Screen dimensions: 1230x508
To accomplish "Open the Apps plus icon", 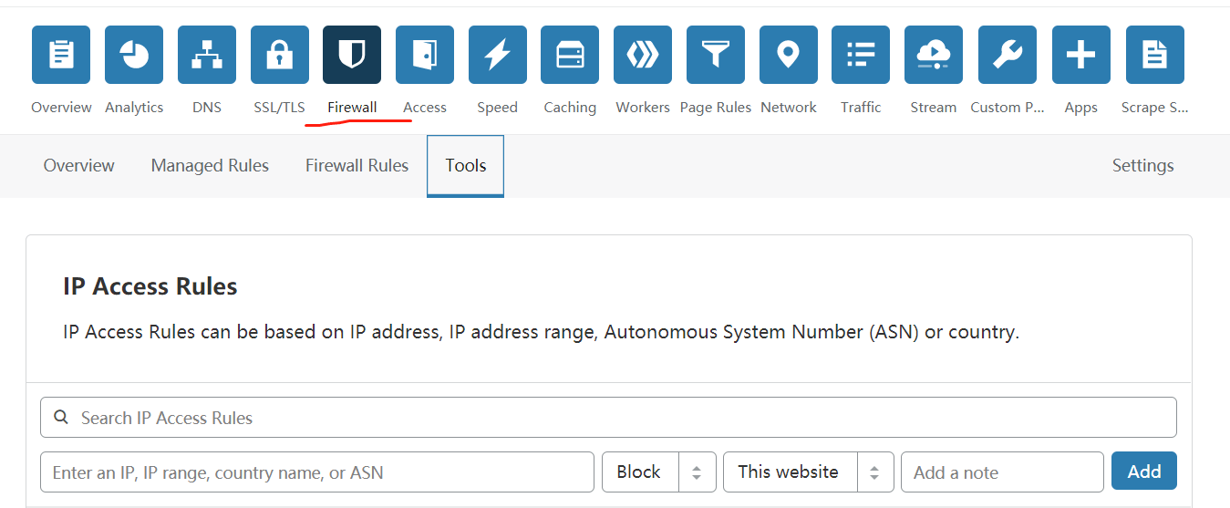I will point(1081,55).
